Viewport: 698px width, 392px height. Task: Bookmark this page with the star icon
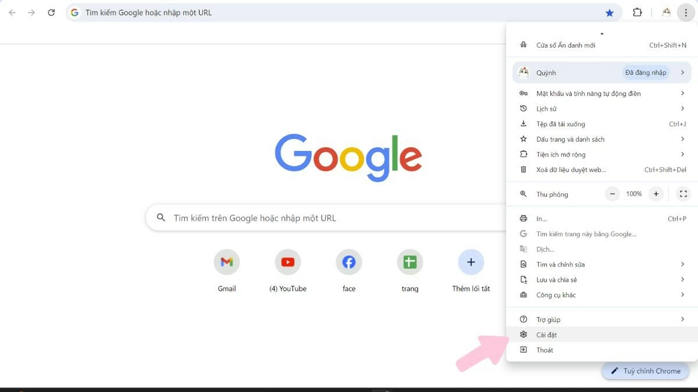610,12
